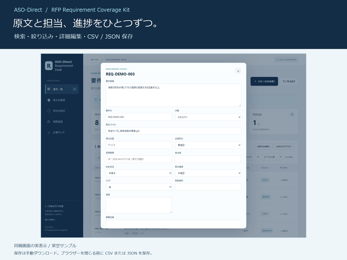This screenshot has height=260, width=347.
Task: Click the ASO-Direct Requirement Desk sidebar title
Action: (x=64, y=66)
